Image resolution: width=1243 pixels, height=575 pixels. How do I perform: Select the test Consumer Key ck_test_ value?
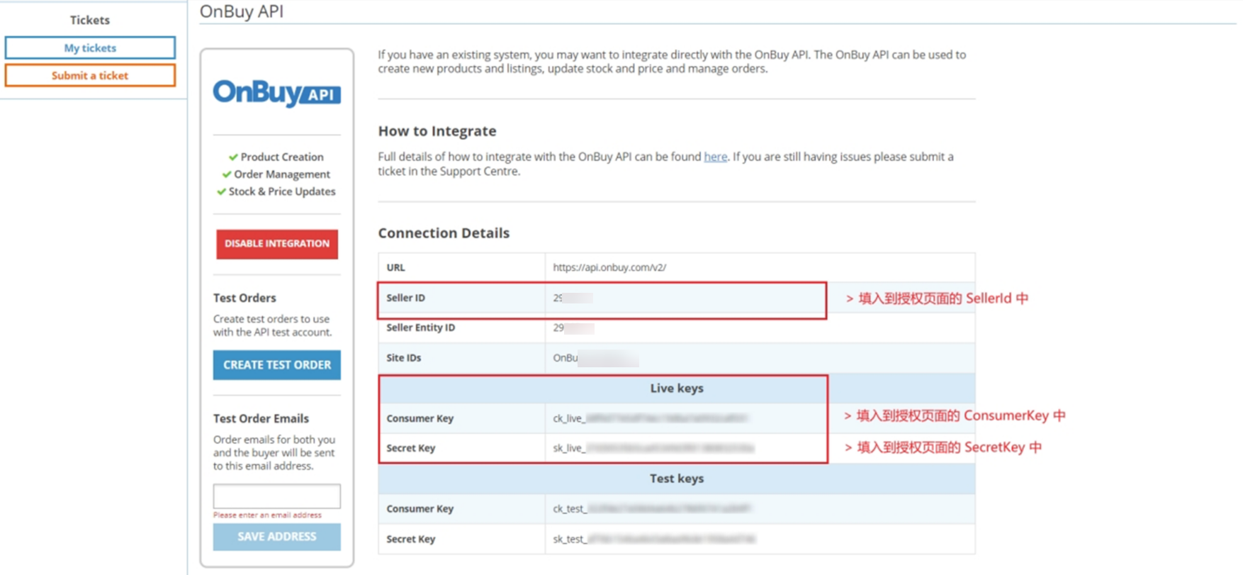[652, 509]
